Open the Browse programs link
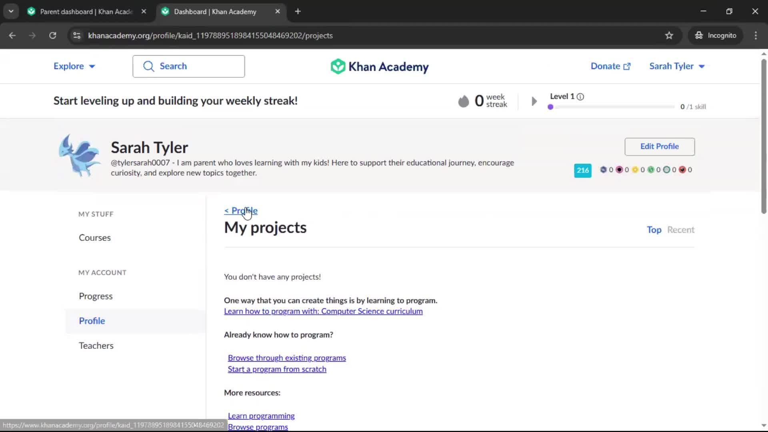 click(258, 427)
